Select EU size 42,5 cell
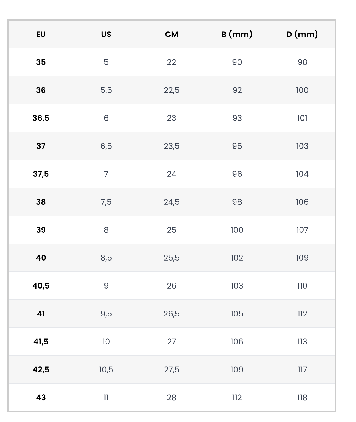Screen dimensions: 356x422 [x=41, y=370]
